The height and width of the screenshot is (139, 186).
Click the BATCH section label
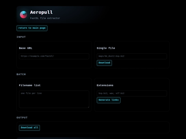tap(21, 74)
